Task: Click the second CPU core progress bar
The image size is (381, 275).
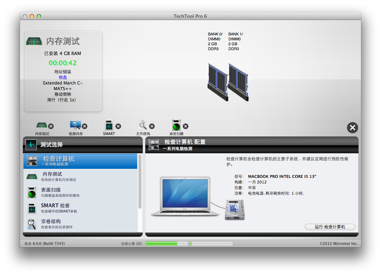Action: pos(212,243)
